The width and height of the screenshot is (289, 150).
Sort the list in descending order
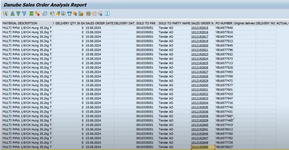(x=18, y=13)
